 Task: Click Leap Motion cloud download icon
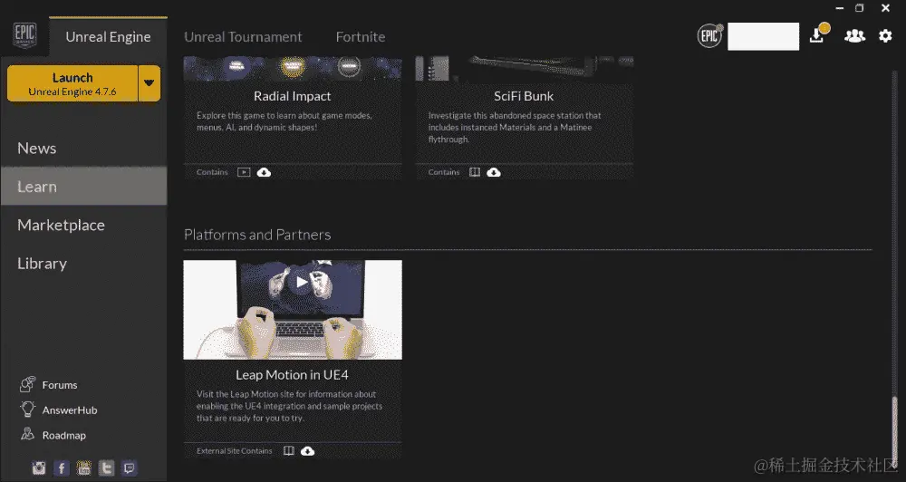click(x=307, y=451)
